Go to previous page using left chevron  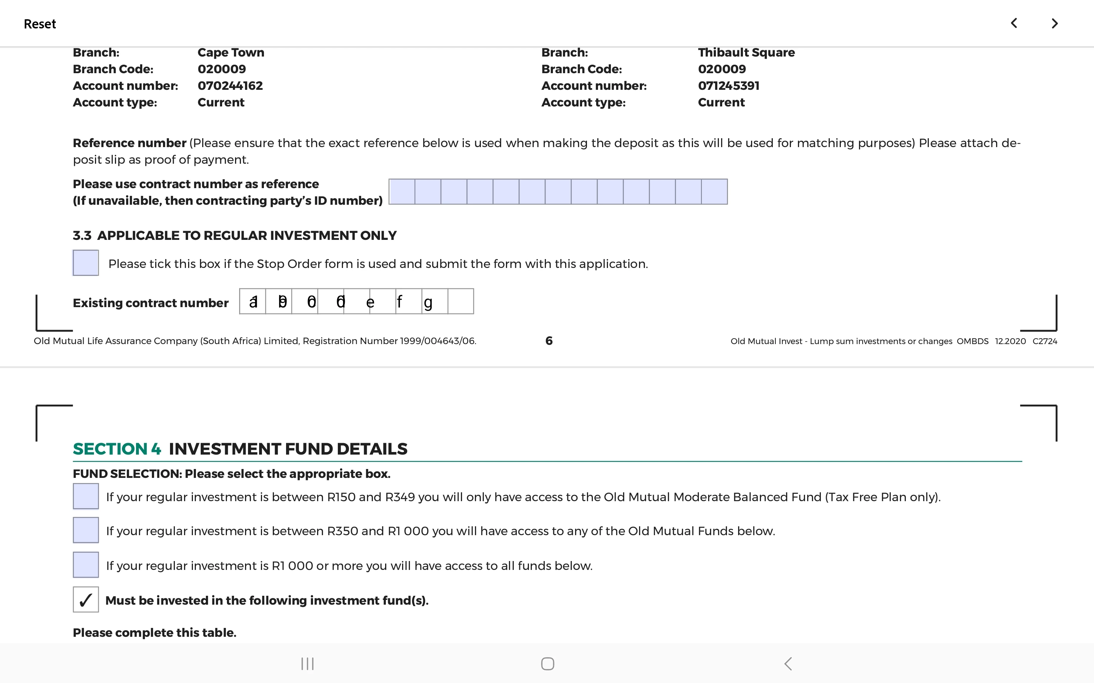click(1013, 24)
